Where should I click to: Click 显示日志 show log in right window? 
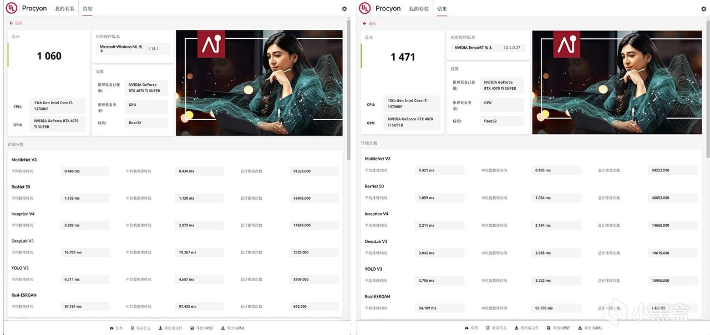[x=496, y=328]
